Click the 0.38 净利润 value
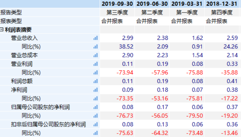 [232, 90]
